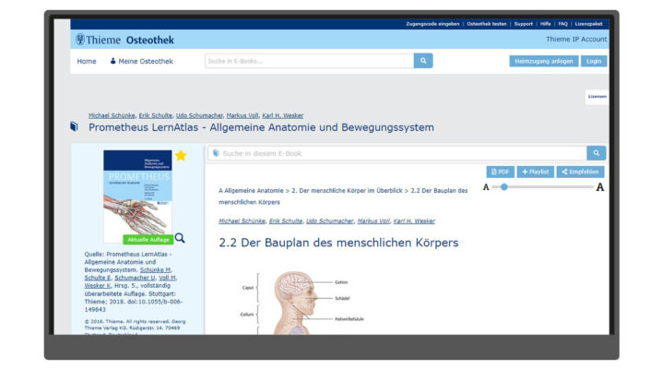Click Voll M source citation link
Viewport: 662px width, 369px height.
click(167, 278)
